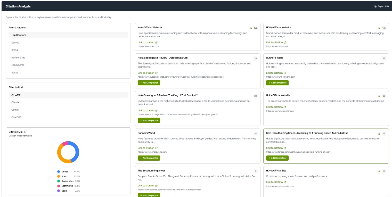
Task: Filter citations by Earned
Action: [x=68, y=43]
